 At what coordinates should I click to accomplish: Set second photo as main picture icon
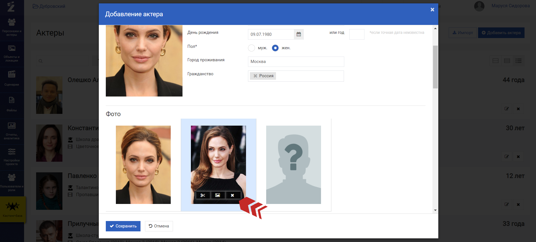click(217, 195)
